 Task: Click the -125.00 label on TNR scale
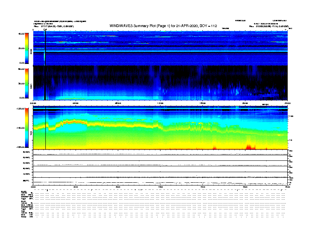[20, 109]
